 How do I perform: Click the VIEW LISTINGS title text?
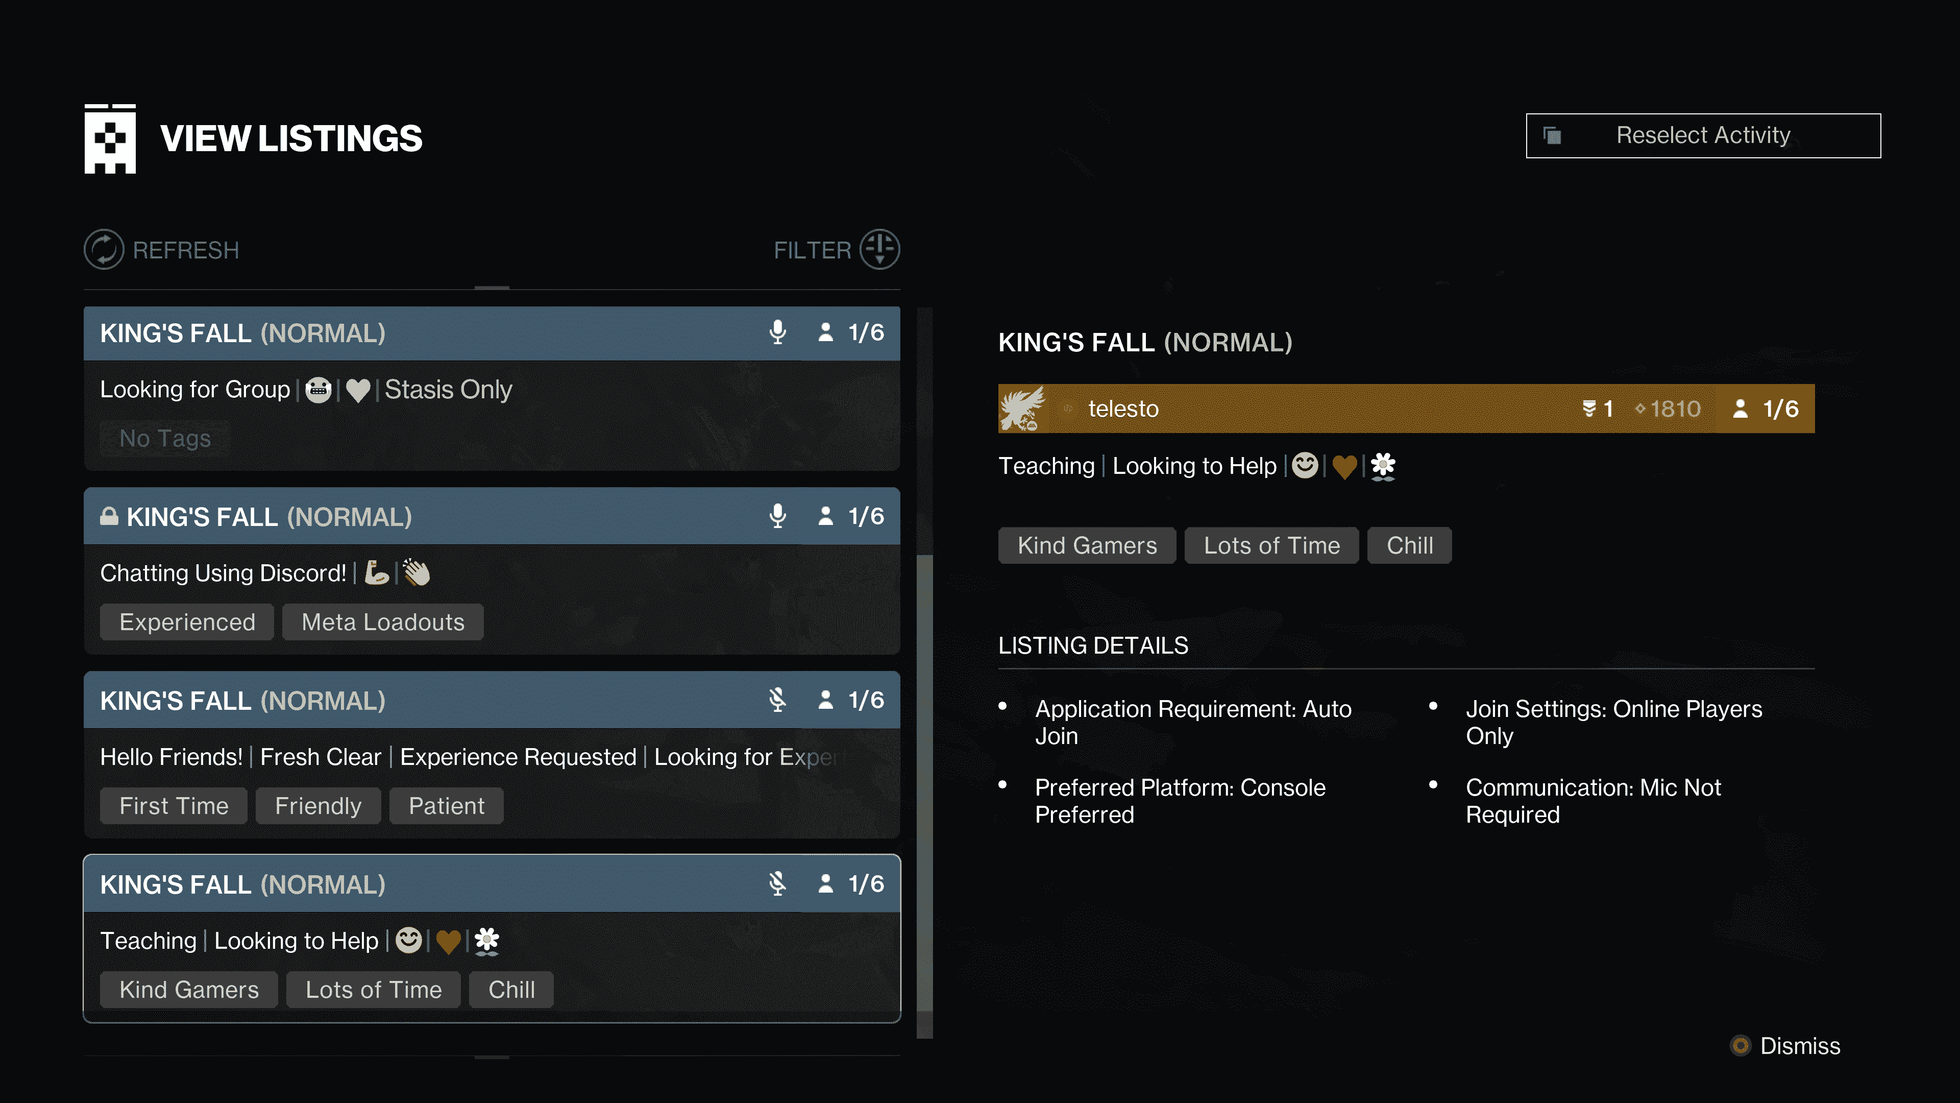(291, 138)
